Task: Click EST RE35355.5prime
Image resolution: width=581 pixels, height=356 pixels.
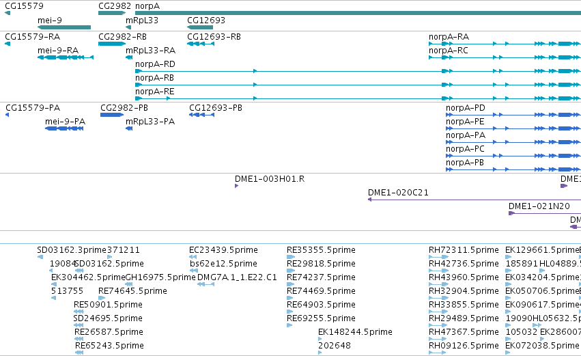Action: pos(321,250)
